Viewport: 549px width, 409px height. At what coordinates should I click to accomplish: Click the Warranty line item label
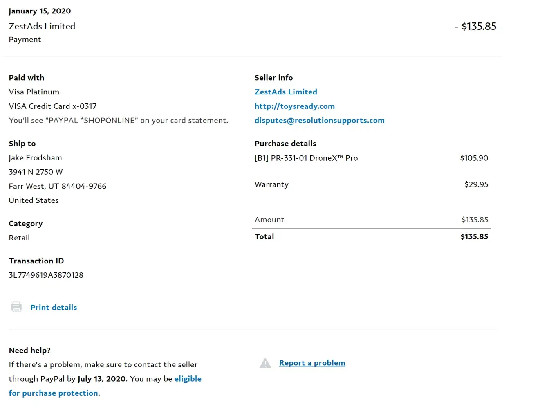[x=271, y=184]
